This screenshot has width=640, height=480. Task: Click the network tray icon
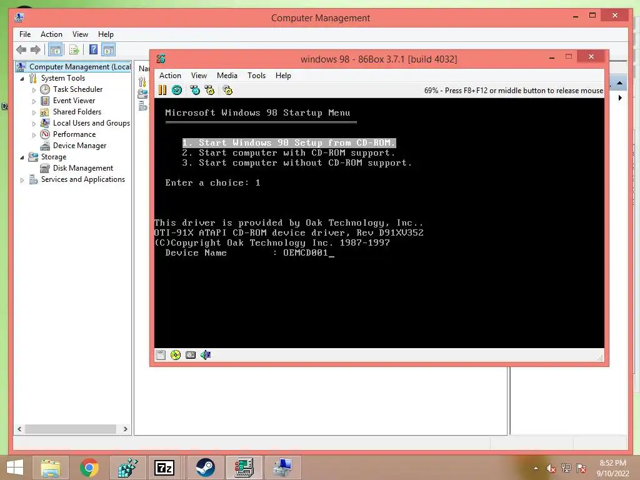[566, 468]
